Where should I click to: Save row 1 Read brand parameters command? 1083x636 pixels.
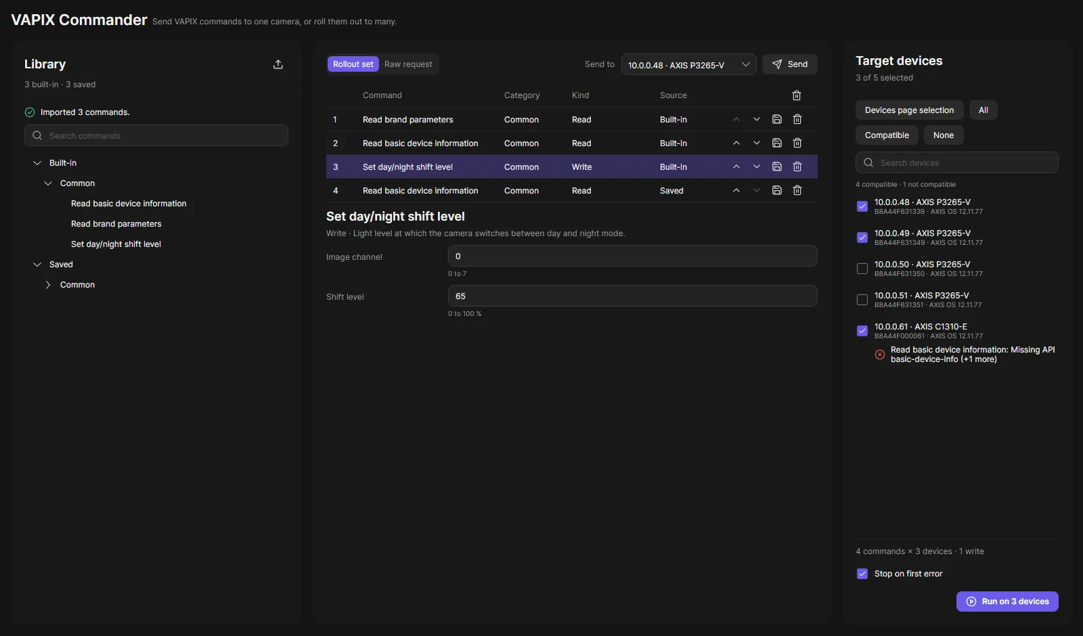(x=777, y=119)
